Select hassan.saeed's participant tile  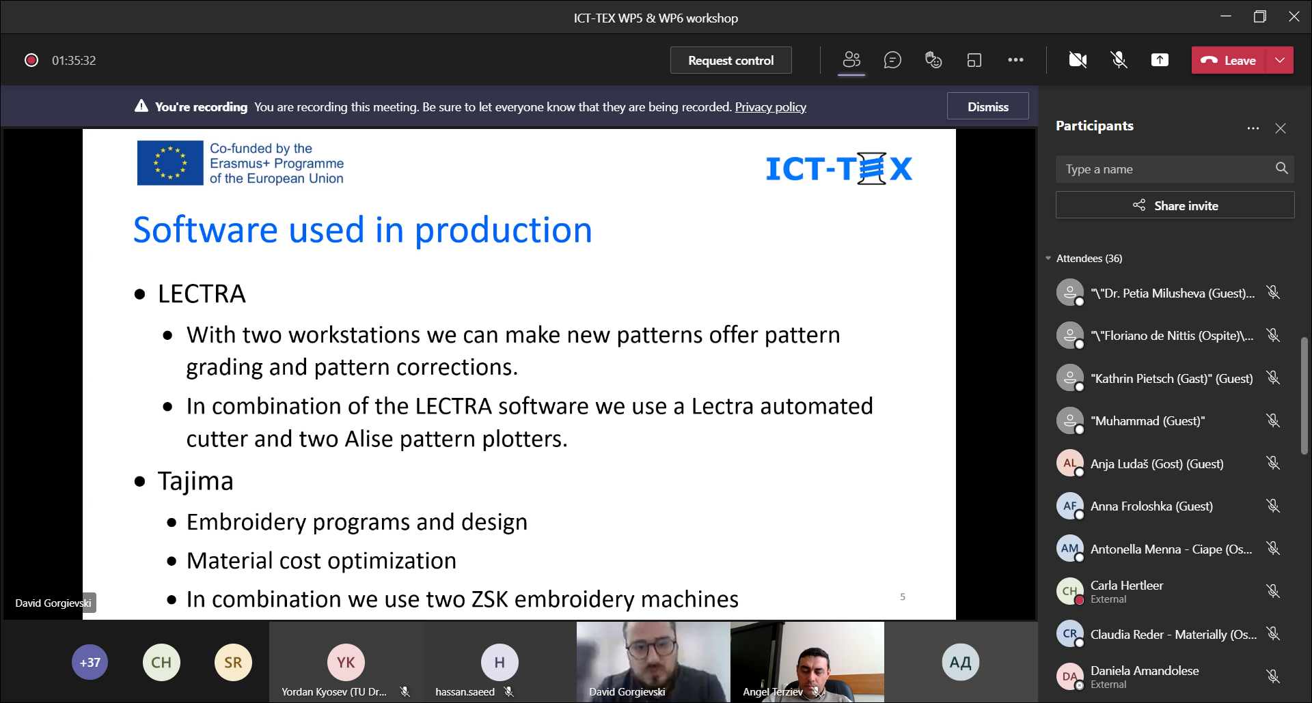coord(500,661)
